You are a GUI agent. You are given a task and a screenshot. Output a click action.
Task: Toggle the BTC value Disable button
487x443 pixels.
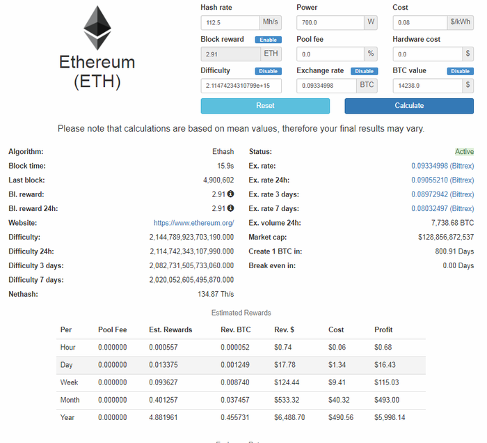point(461,71)
